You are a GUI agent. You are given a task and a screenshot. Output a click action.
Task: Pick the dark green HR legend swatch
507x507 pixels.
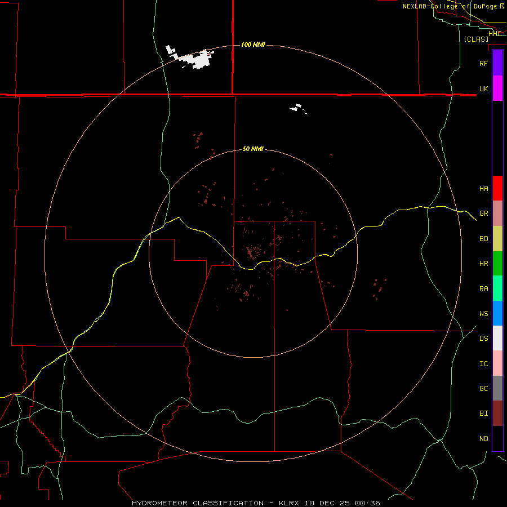497,263
